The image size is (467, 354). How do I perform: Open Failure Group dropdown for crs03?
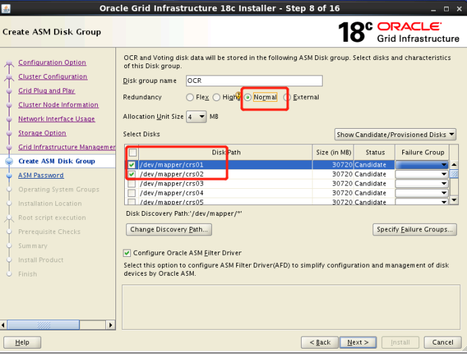pyautogui.click(x=422, y=184)
